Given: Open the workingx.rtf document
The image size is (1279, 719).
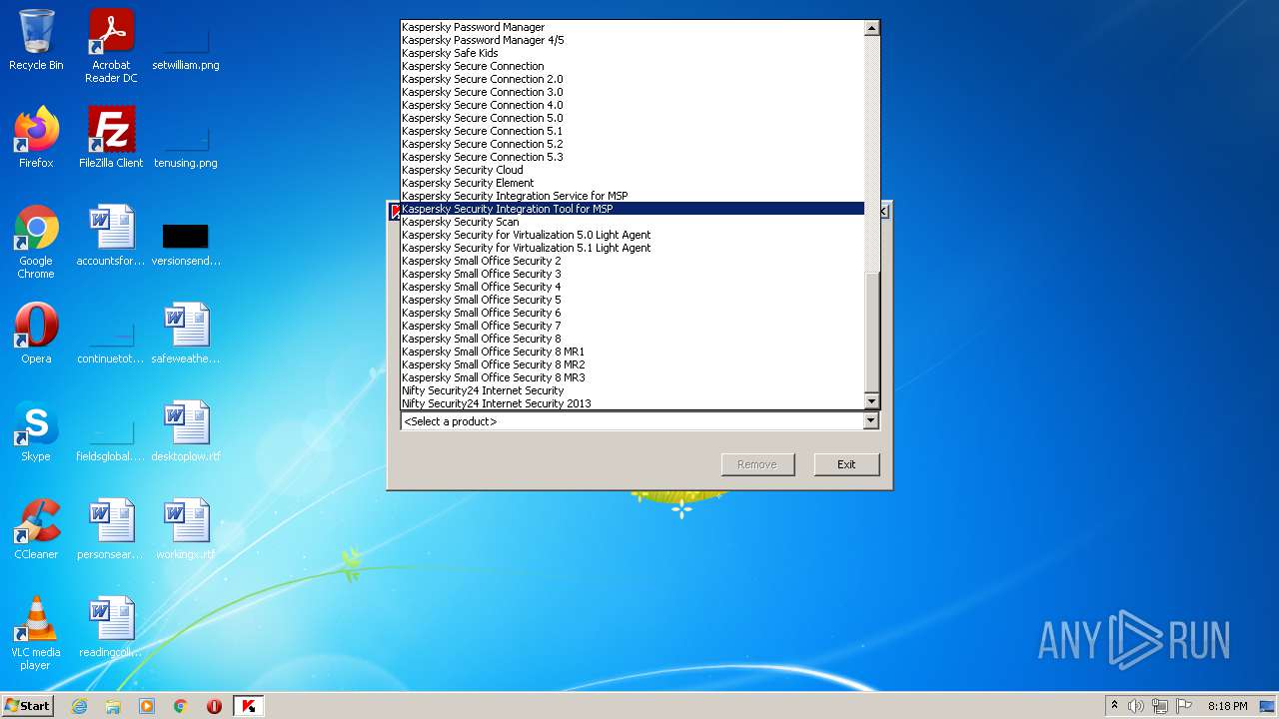Looking at the screenshot, I should pyautogui.click(x=186, y=529).
